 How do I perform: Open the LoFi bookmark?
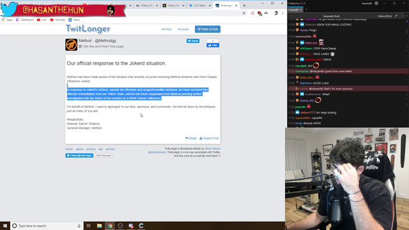42,20
